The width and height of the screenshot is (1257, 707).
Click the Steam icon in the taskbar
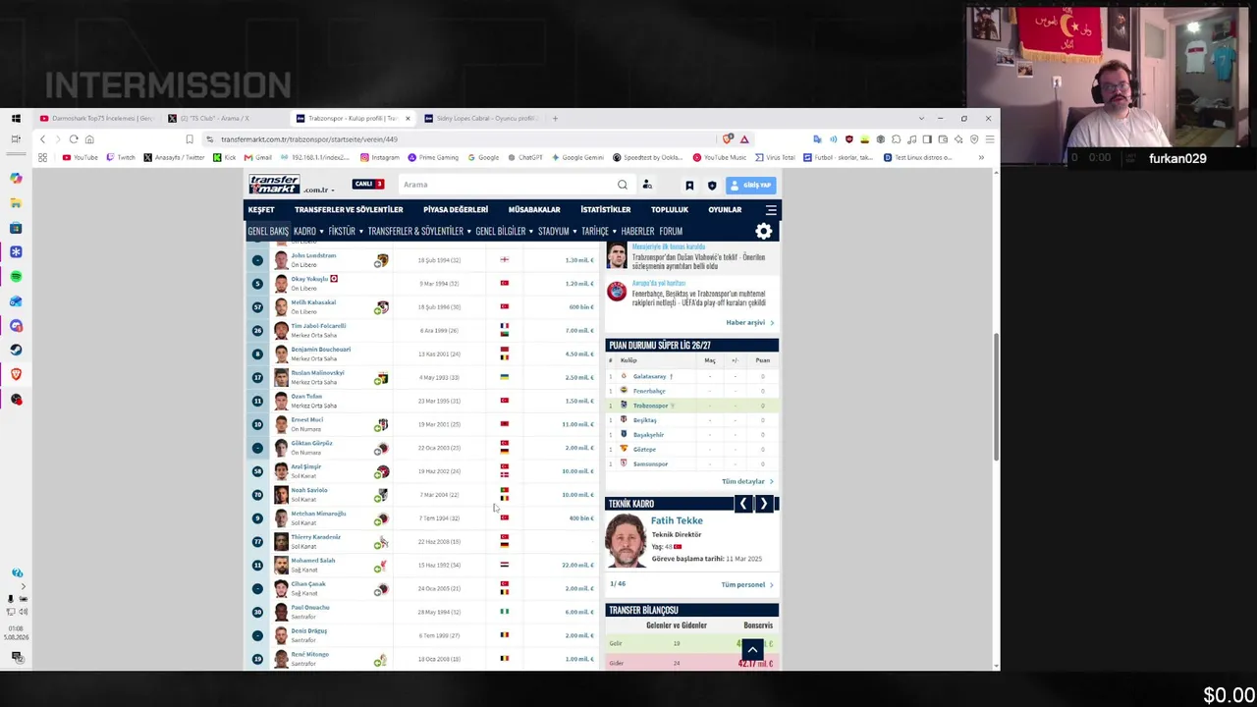tap(16, 350)
